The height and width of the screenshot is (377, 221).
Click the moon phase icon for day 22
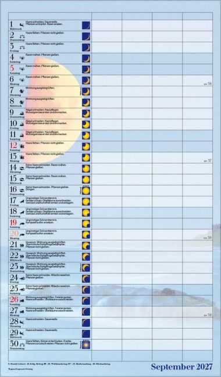(x=86, y=257)
